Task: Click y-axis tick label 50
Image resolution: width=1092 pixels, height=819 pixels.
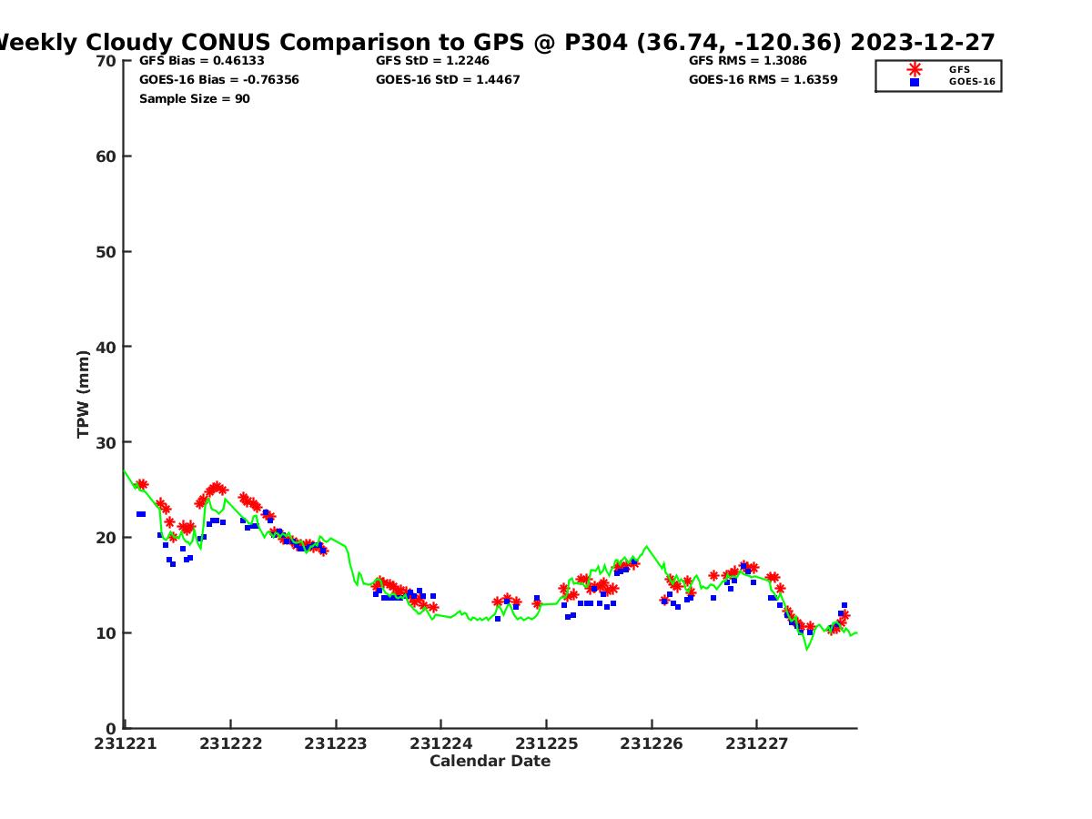Action: point(106,252)
